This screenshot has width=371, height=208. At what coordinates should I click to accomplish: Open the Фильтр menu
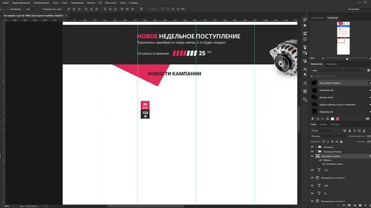point(91,3)
